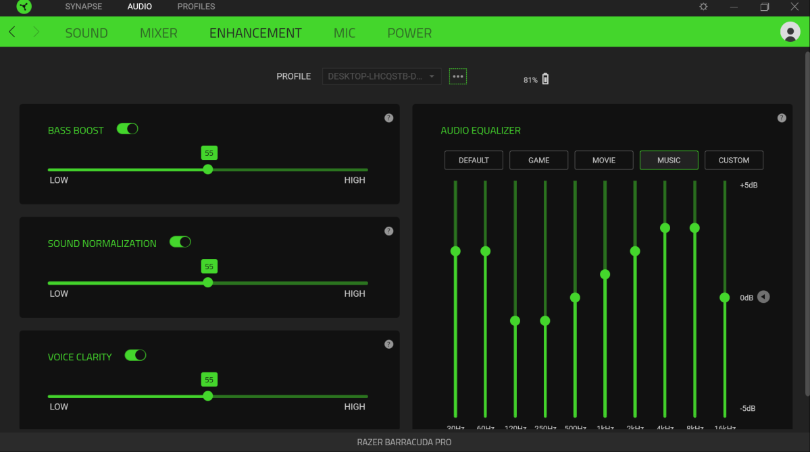Select the Audio top menu

pos(139,7)
